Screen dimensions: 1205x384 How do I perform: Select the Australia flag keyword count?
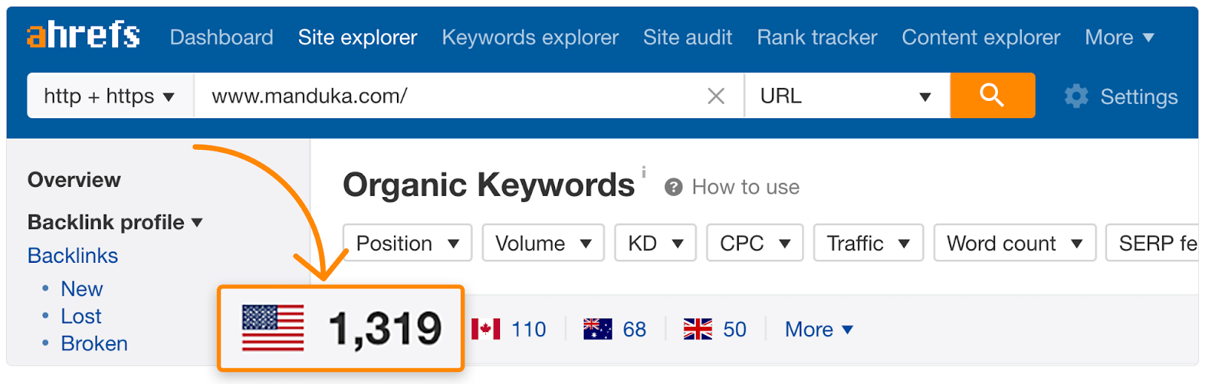pos(615,329)
